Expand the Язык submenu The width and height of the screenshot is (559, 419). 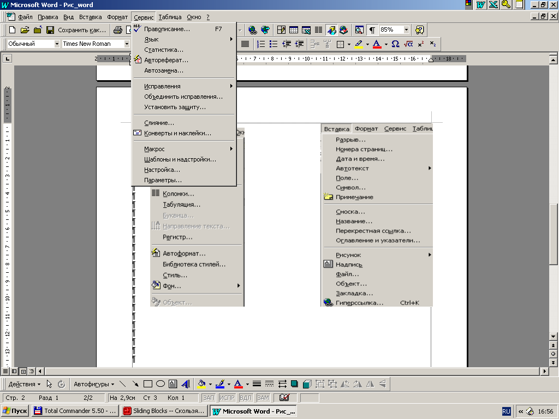(184, 39)
